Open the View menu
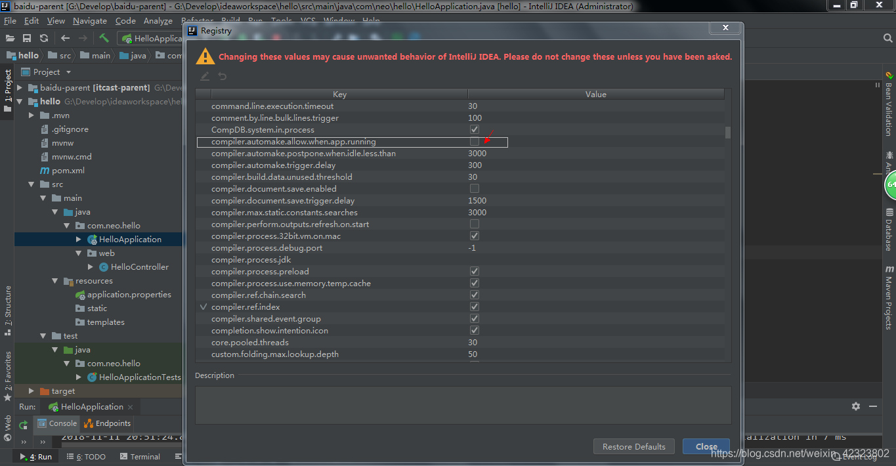This screenshot has height=466, width=896. click(x=56, y=21)
